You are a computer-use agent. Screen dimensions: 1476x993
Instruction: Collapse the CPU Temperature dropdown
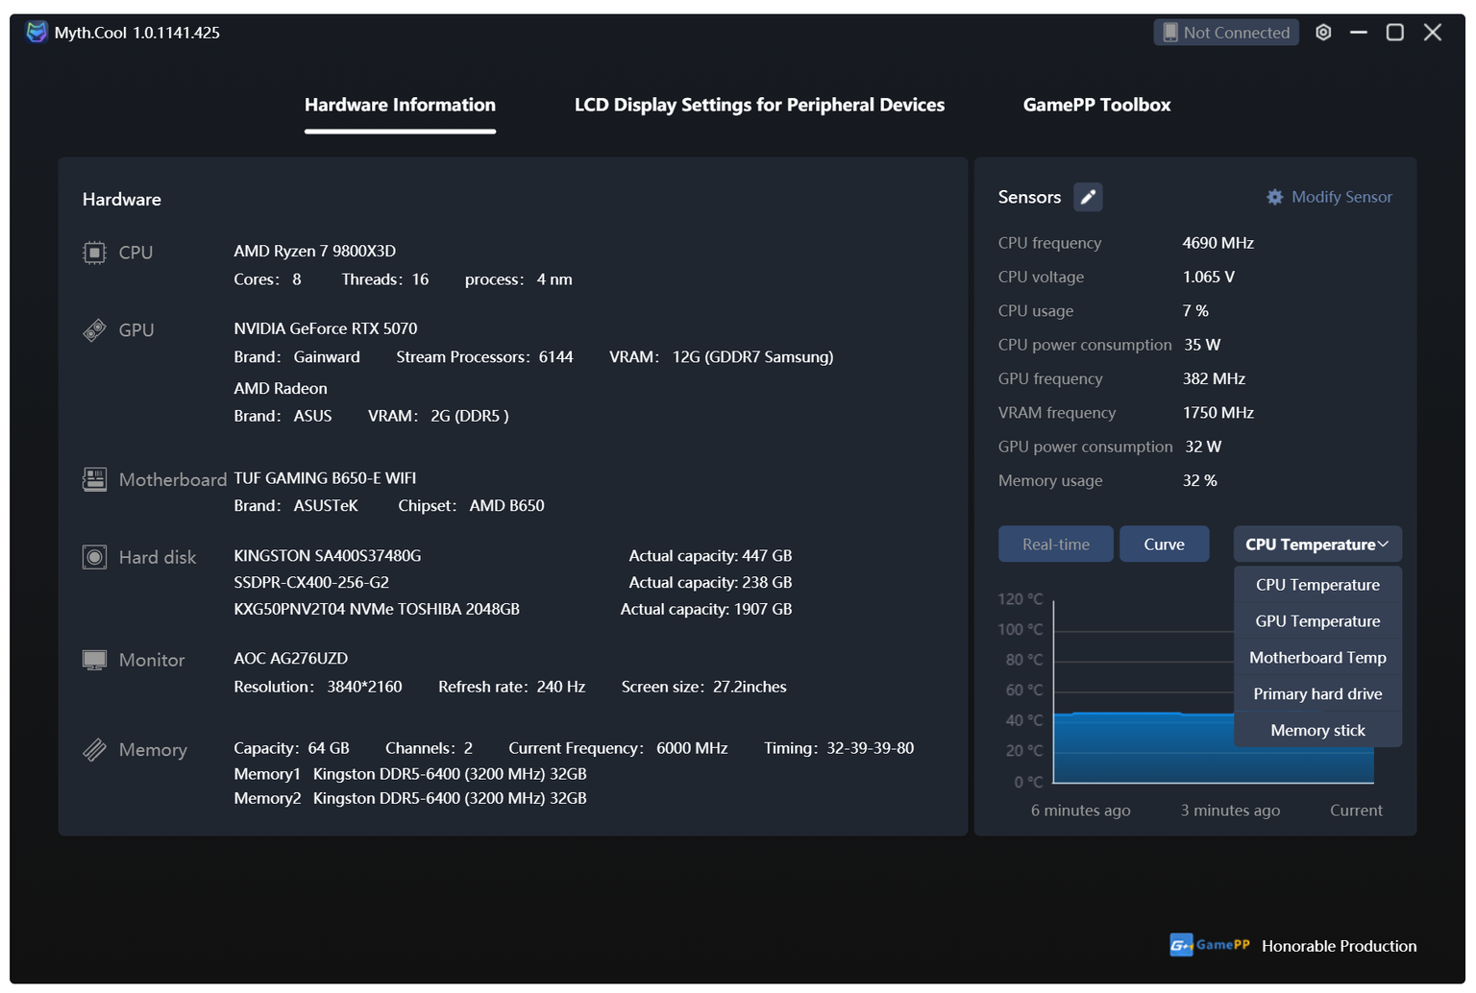pyautogui.click(x=1317, y=545)
